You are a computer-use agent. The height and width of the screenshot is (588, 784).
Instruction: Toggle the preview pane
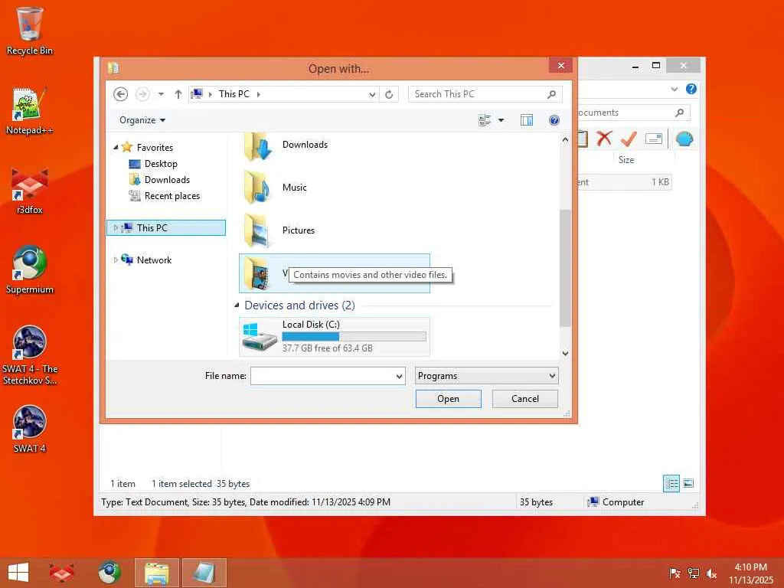pyautogui.click(x=527, y=120)
